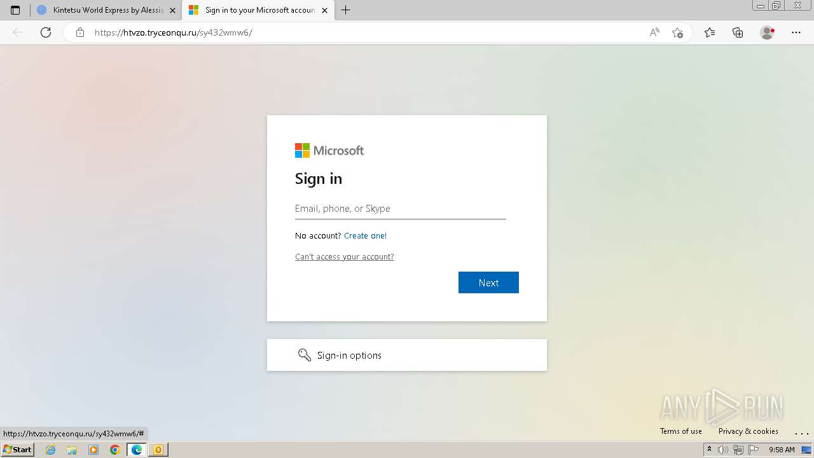This screenshot has height=458, width=814.
Task: Close the Kintetsu World Express tab
Action: click(x=172, y=10)
